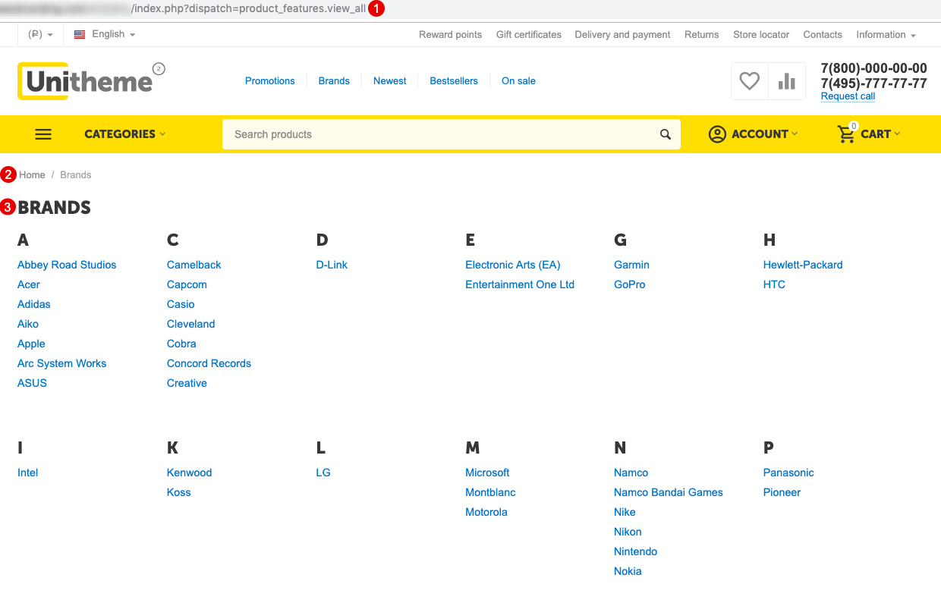
Task: Open the Casio brand
Action: [x=181, y=304]
